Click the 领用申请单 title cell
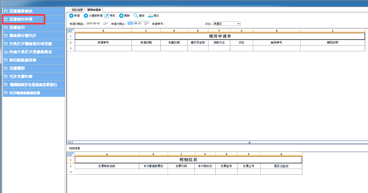Image resolution: width=368 pixels, height=193 pixels. pos(220,36)
